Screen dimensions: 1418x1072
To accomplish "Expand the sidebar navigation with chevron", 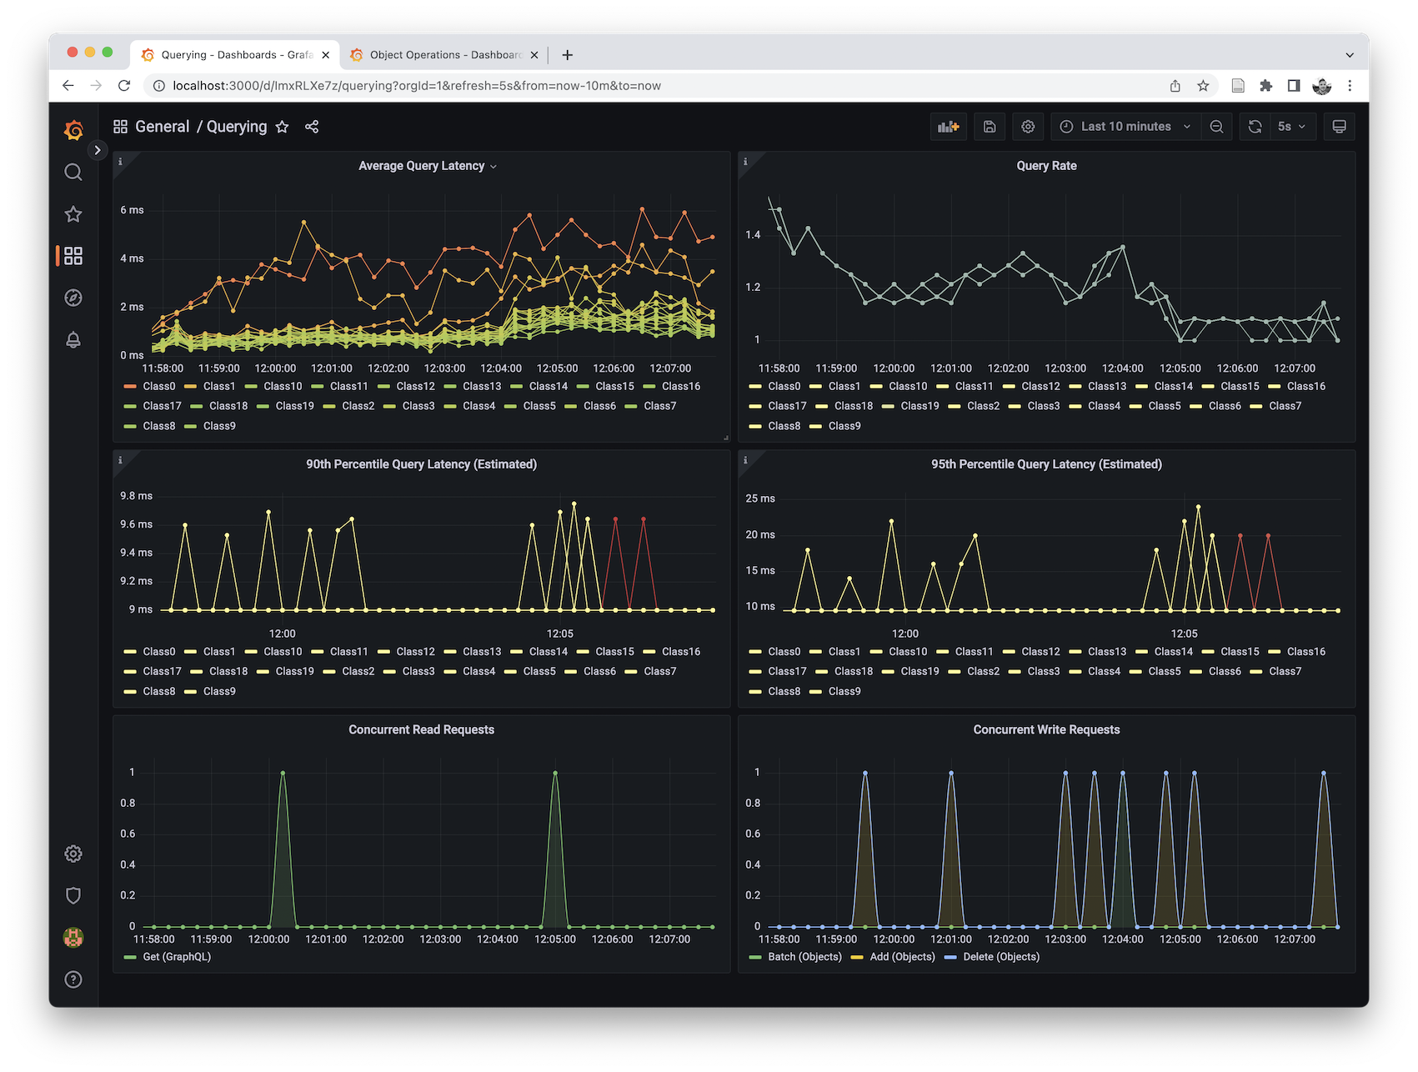I will pyautogui.click(x=98, y=150).
